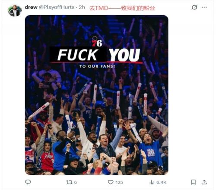Click the Grok circle-slash icon
216x190 pixels.
click(194, 7)
